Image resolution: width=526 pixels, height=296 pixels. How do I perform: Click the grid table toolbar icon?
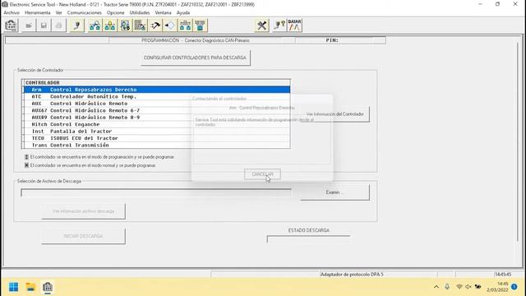click(x=140, y=25)
